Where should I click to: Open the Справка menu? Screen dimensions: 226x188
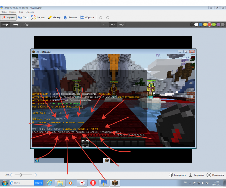coord(30,12)
